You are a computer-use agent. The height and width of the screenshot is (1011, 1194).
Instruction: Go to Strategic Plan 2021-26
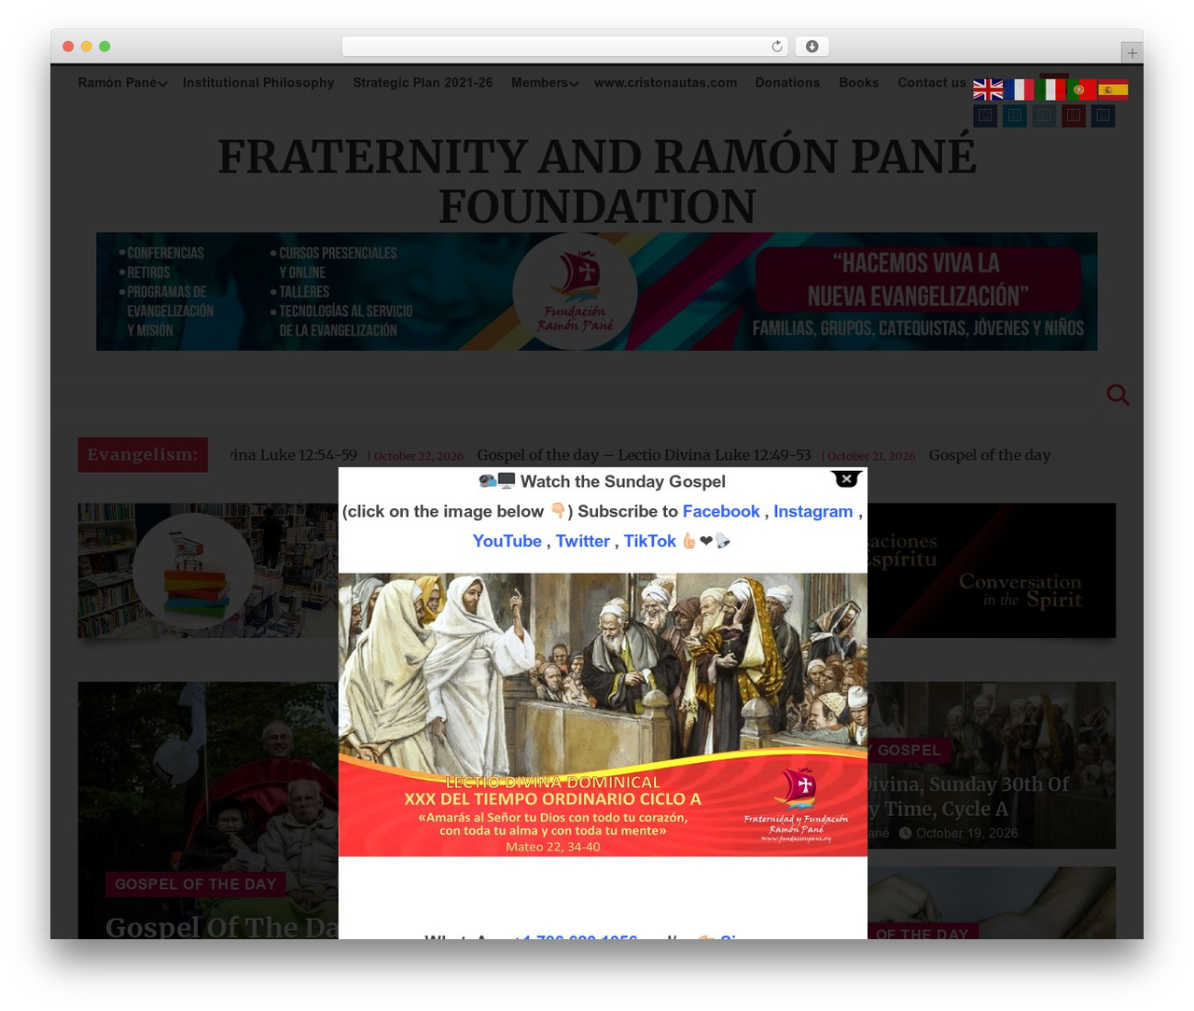coord(423,82)
